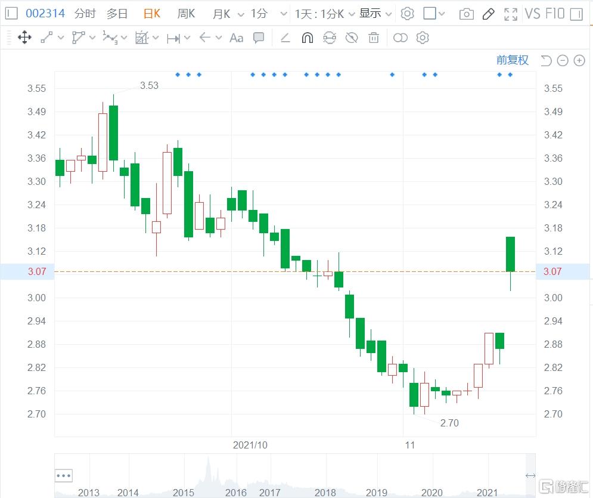The image size is (593, 498).
Task: Select the angle eraser line icon
Action: coord(285,38)
